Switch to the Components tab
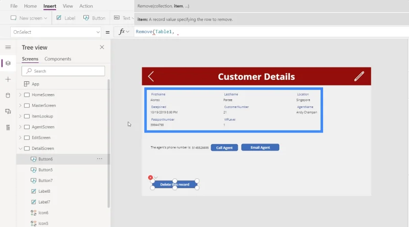The height and width of the screenshot is (227, 409). [x=58, y=59]
